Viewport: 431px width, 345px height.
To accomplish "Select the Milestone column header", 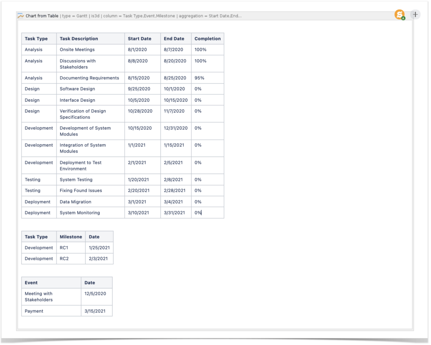I will coord(71,236).
